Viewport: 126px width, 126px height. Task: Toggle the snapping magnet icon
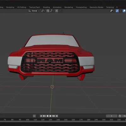pyautogui.click(x=48, y=11)
